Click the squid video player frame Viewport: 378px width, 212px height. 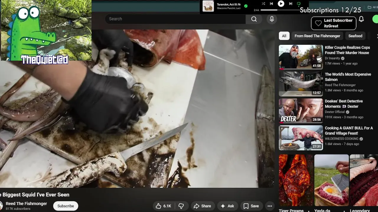(137, 108)
